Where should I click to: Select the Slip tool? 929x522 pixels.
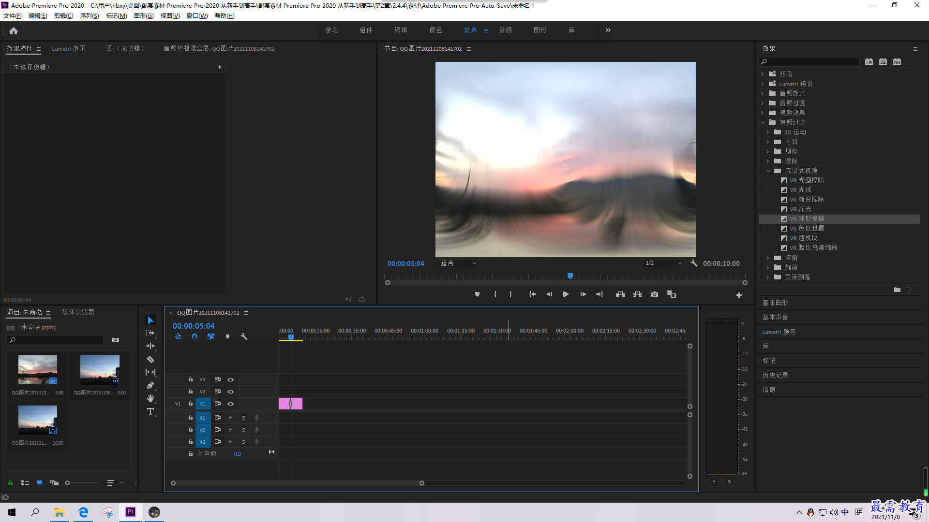tap(150, 372)
